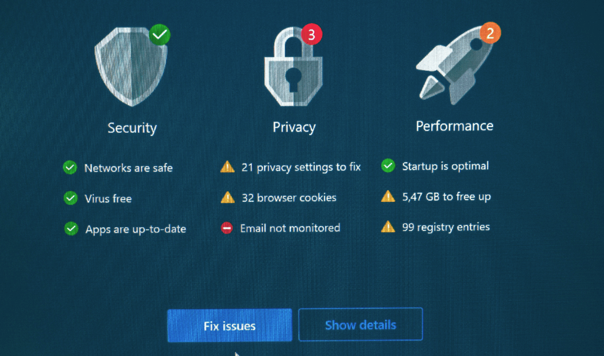Select the Security heading text
The image size is (604, 356).
coord(132,128)
